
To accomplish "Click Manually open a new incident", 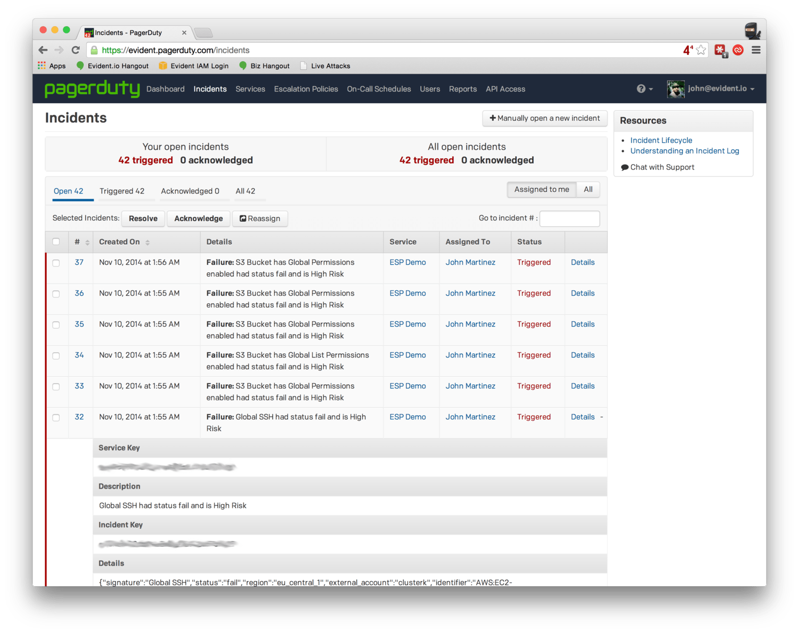I will point(544,118).
